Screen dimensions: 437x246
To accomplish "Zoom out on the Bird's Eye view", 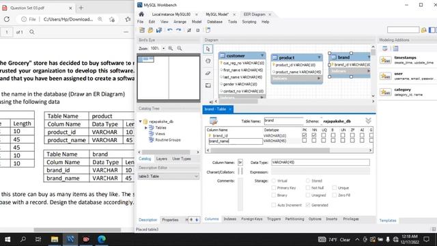I will tap(180, 49).
